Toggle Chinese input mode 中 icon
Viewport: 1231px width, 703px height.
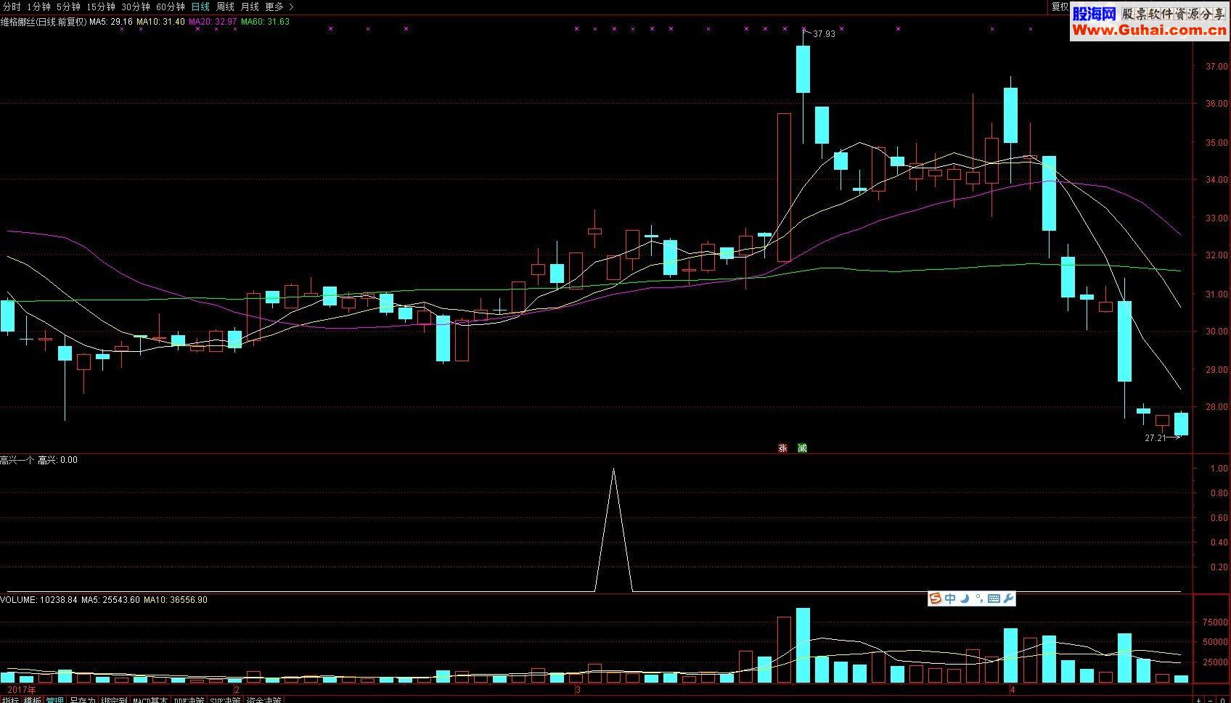pyautogui.click(x=950, y=599)
